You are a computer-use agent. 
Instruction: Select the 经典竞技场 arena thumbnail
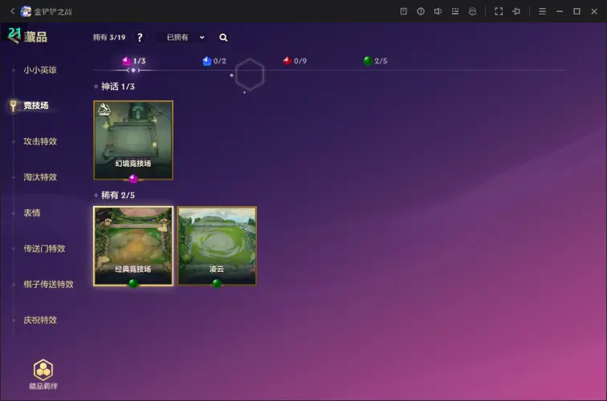click(x=133, y=246)
